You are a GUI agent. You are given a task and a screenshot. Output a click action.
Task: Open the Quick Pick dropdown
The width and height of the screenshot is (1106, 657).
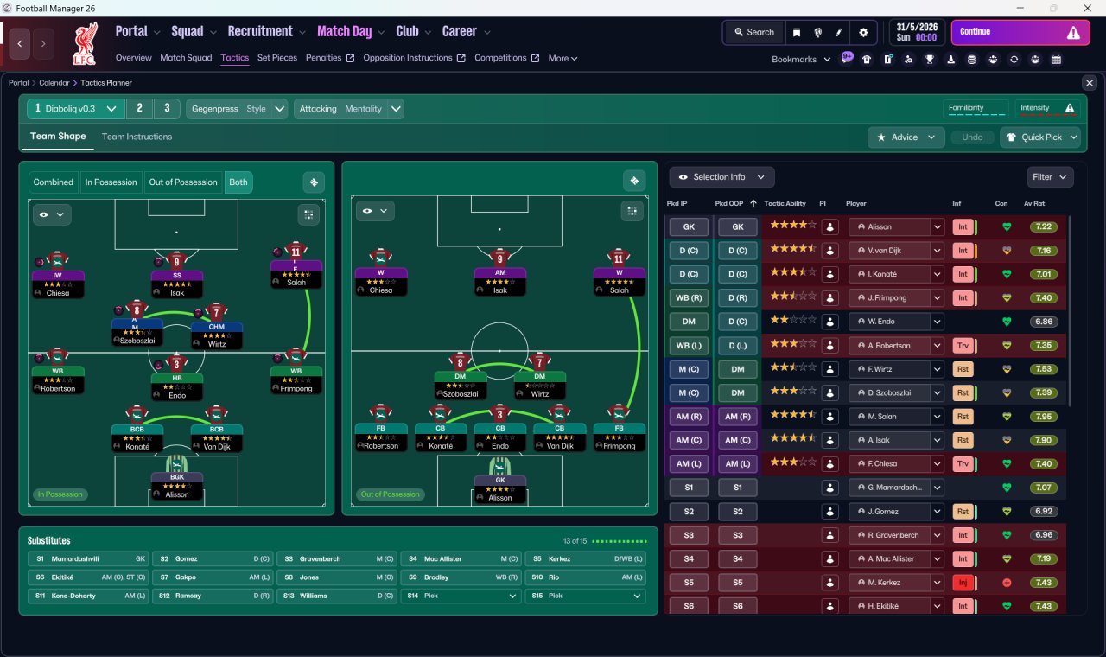(1040, 137)
